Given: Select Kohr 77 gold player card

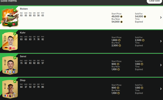Looking at the screenshot, I should pos(10,41).
